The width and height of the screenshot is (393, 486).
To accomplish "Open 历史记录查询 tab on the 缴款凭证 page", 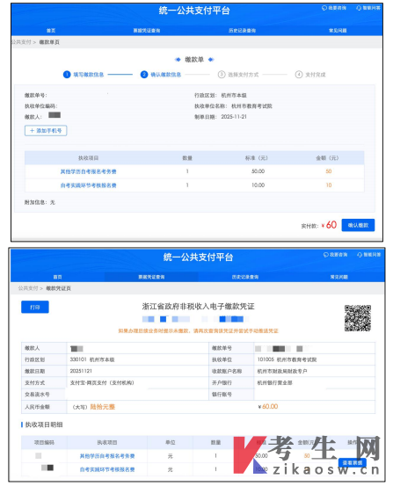I will pyautogui.click(x=245, y=277).
